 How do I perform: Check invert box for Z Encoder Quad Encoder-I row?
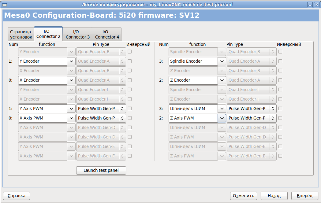point(281,99)
